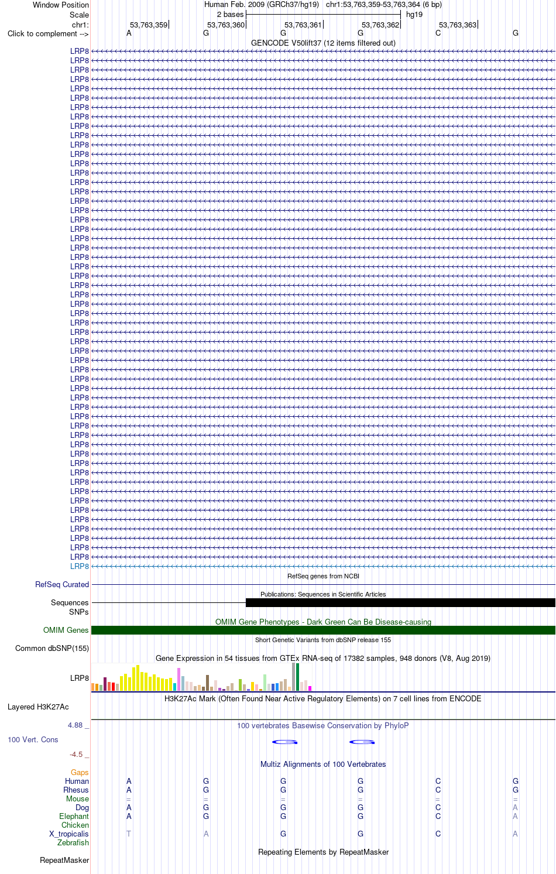Click 'Multiz Alignments of 100 Vertebrates' title
Image resolution: width=556 pixels, height=874 pixels.
[323, 764]
